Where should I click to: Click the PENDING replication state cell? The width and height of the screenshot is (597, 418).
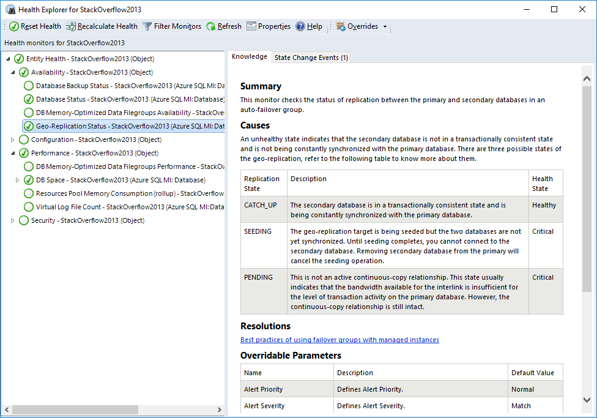[264, 291]
